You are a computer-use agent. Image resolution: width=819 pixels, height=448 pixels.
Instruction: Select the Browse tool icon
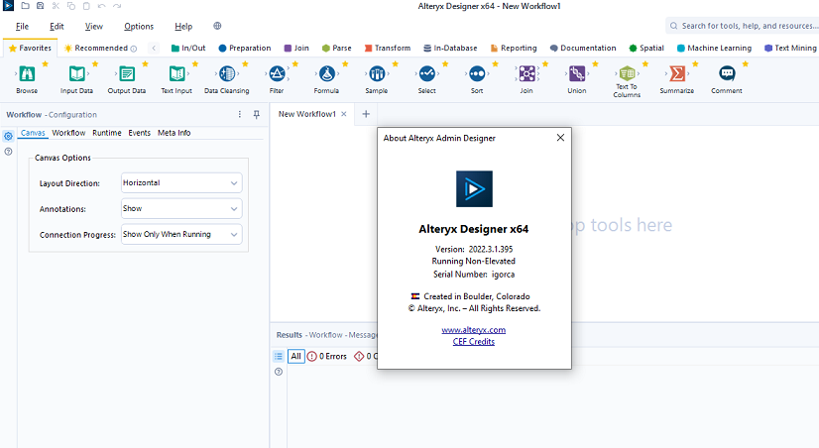click(27, 73)
